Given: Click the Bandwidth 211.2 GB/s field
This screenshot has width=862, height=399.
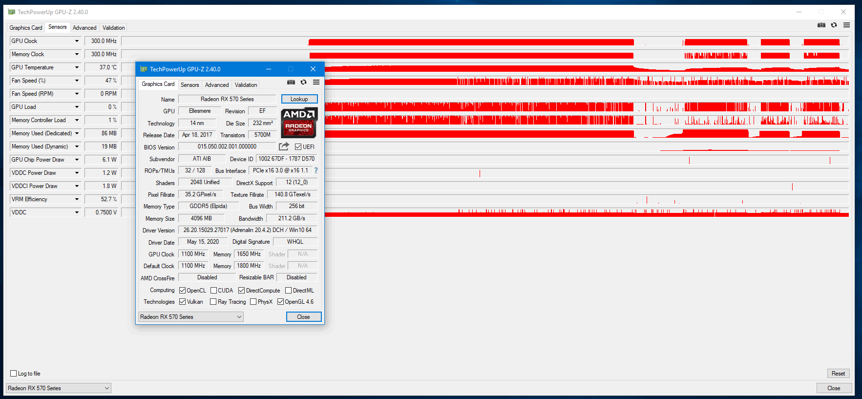Looking at the screenshot, I should point(292,218).
